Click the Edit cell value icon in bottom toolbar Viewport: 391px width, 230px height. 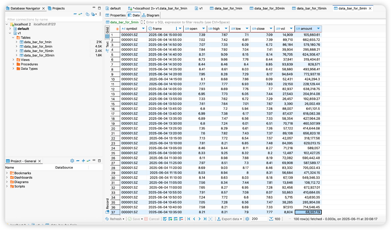pos(165,219)
